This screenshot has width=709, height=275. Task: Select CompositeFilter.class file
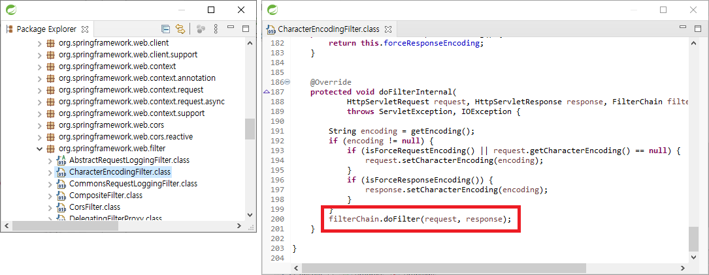coord(105,195)
